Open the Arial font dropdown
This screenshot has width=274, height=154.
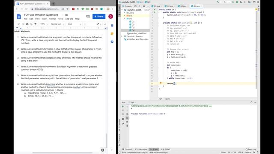(74, 24)
